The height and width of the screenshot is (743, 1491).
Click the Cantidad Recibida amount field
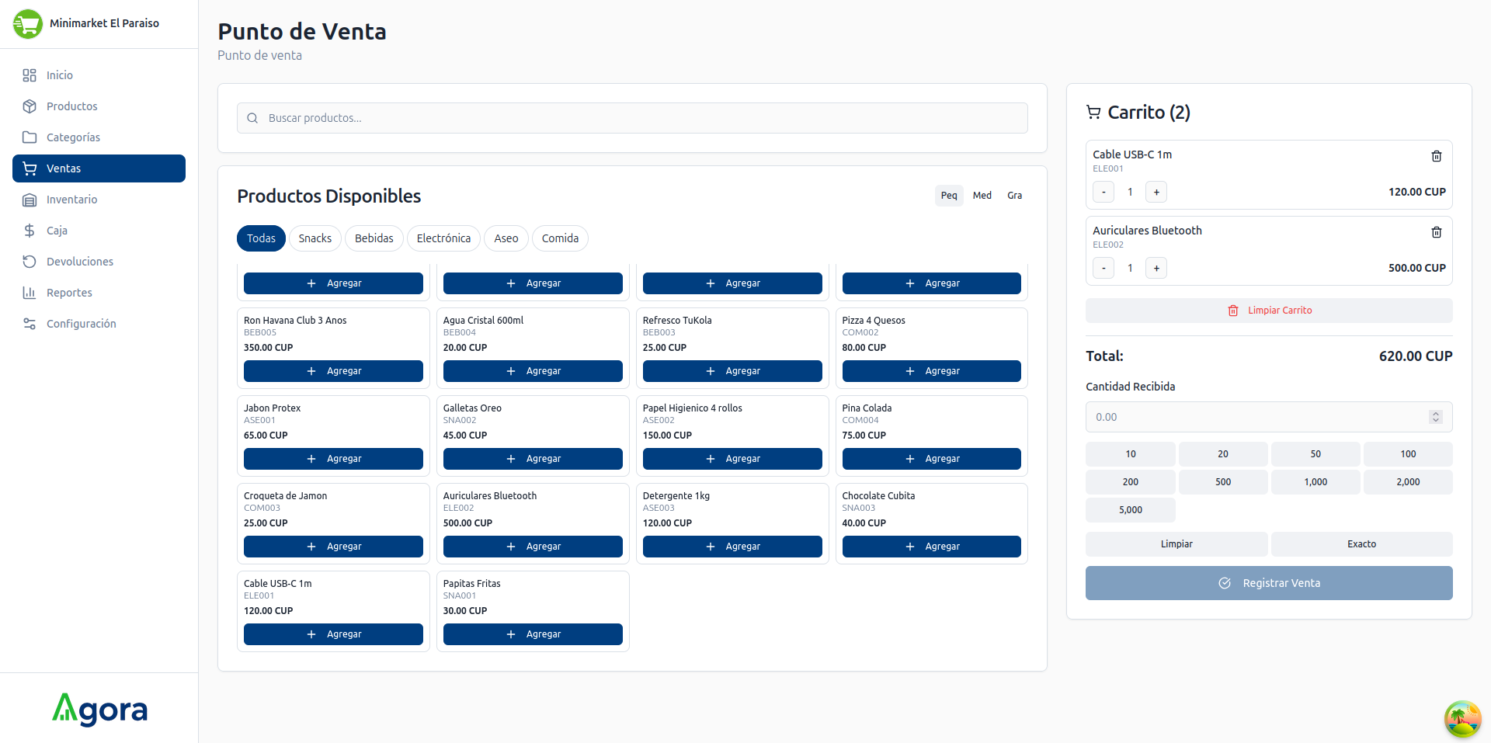coord(1269,417)
